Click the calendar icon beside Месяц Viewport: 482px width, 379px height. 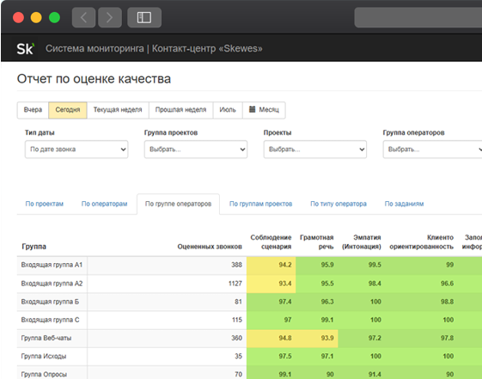click(x=252, y=109)
